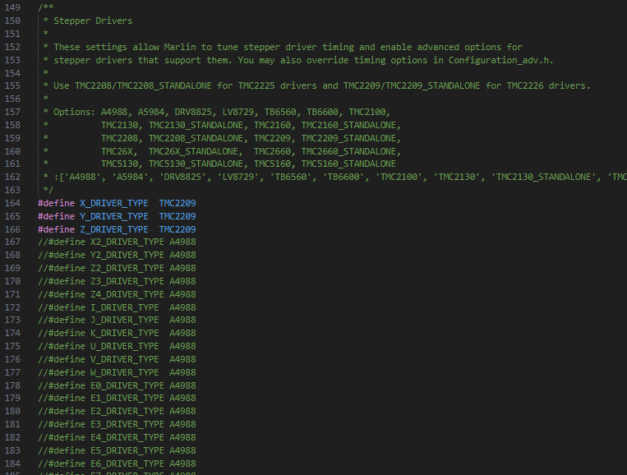
Task: Click the commented W_DRIVER_TYPE line
Action: click(117, 372)
